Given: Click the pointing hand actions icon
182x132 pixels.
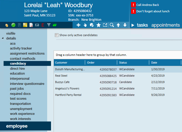Looking at the screenshot, I should 85,25.
